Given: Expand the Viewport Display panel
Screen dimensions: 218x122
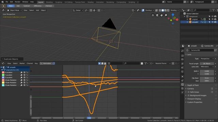Looking at the screenshot, I should coord(194,99).
